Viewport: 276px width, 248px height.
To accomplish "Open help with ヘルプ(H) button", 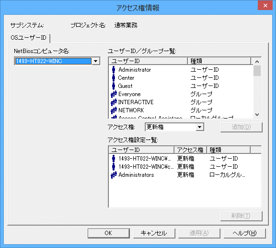I will tap(244, 233).
